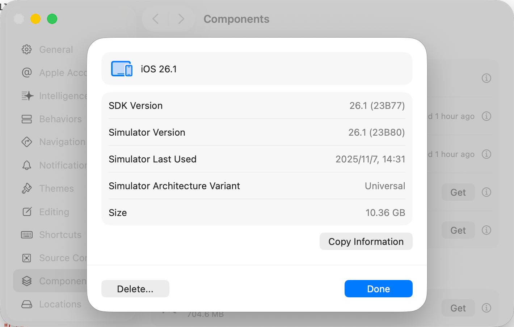Click the SDK Version value 26.1 (23B77)
Viewport: 514px width, 327px height.
[377, 106]
